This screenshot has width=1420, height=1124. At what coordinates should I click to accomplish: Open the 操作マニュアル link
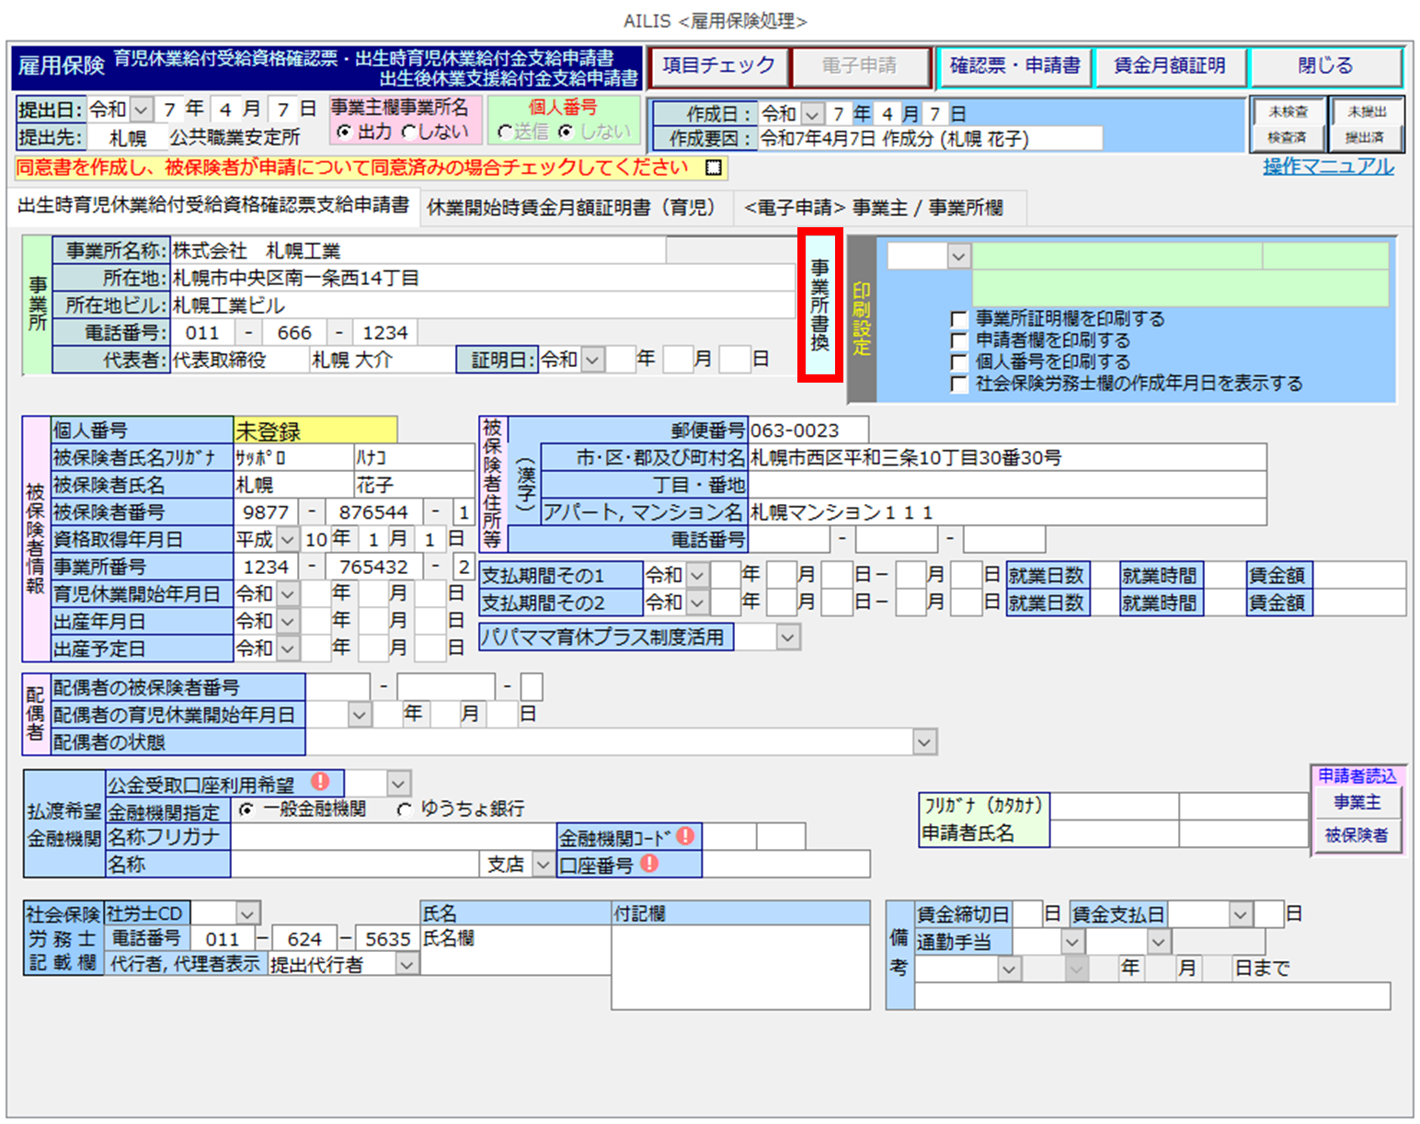[1327, 166]
